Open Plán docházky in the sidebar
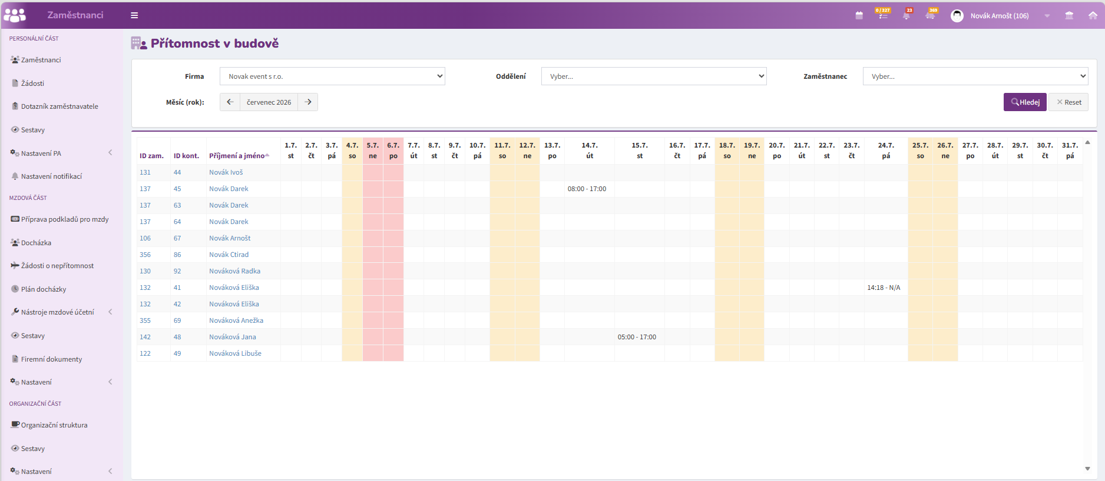Image resolution: width=1105 pixels, height=481 pixels. coord(43,289)
